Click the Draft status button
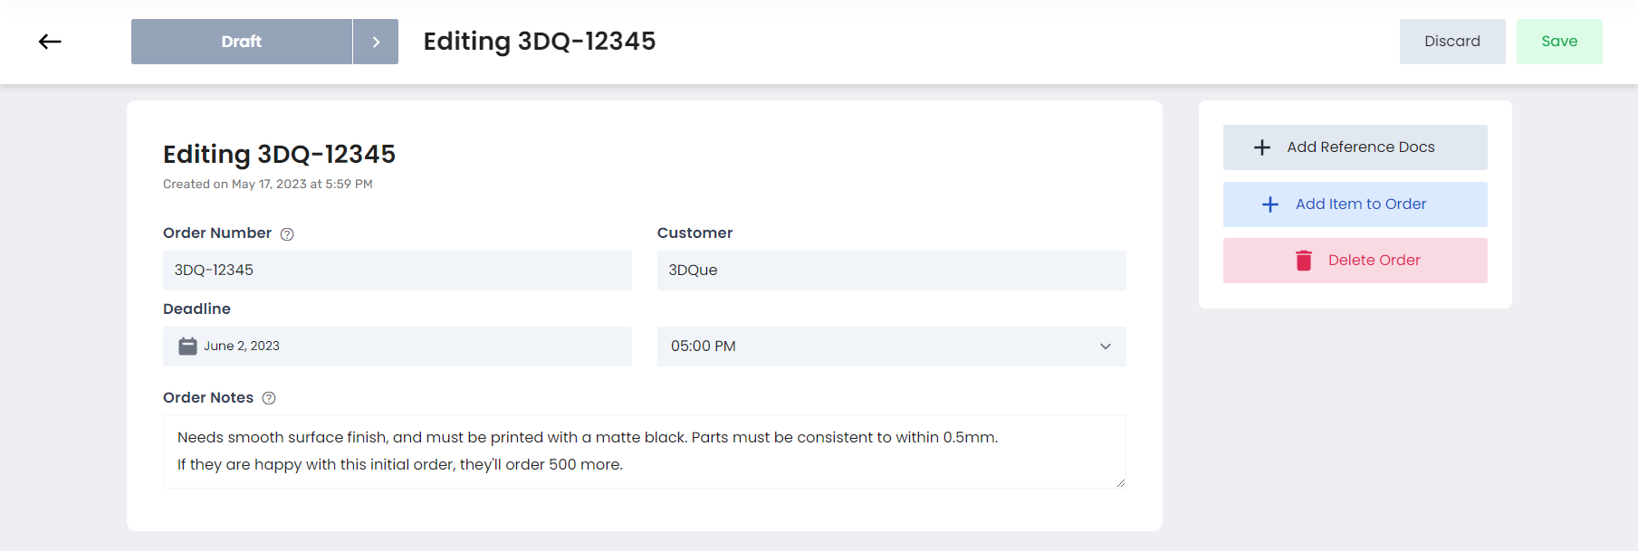This screenshot has width=1638, height=551. click(x=241, y=42)
